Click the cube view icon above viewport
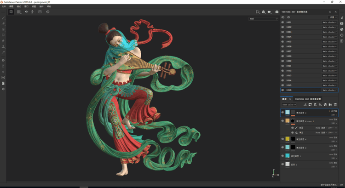345x188 pixels. pyautogui.click(x=264, y=12)
